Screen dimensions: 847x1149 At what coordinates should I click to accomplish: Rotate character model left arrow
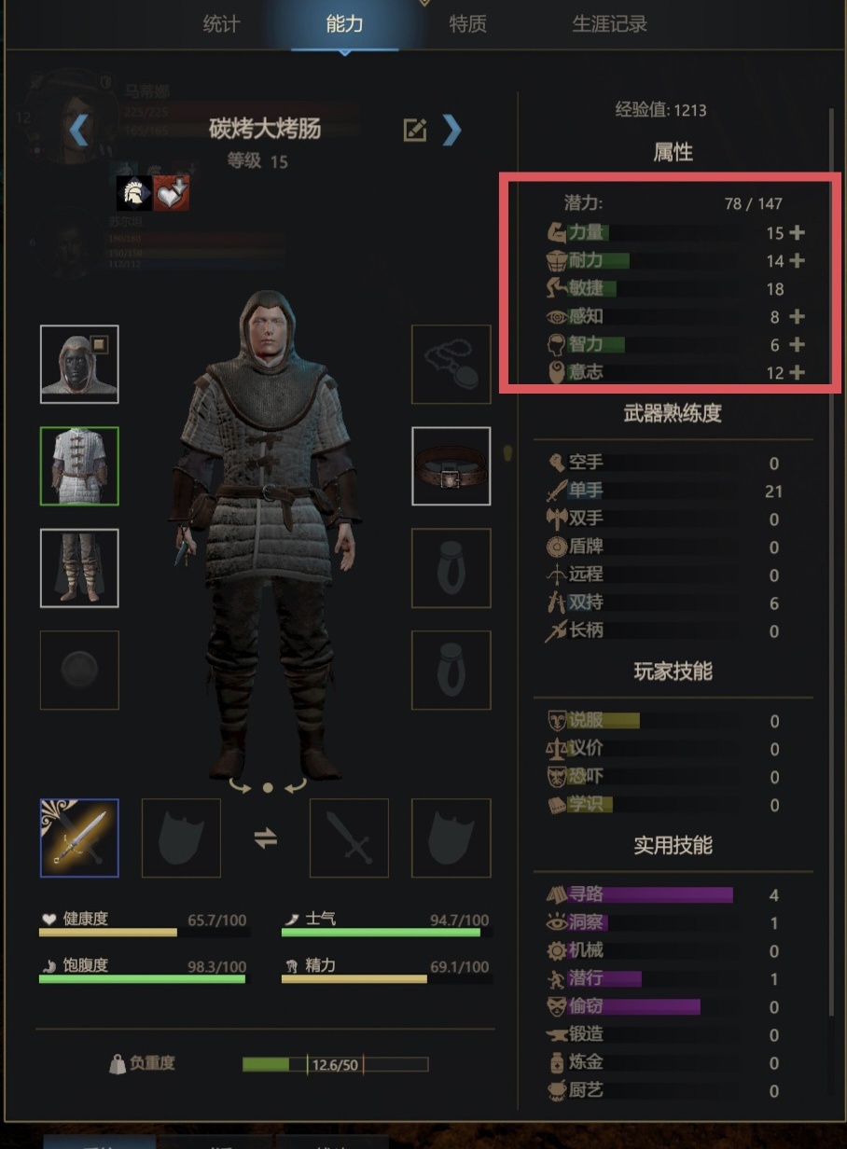click(x=239, y=787)
